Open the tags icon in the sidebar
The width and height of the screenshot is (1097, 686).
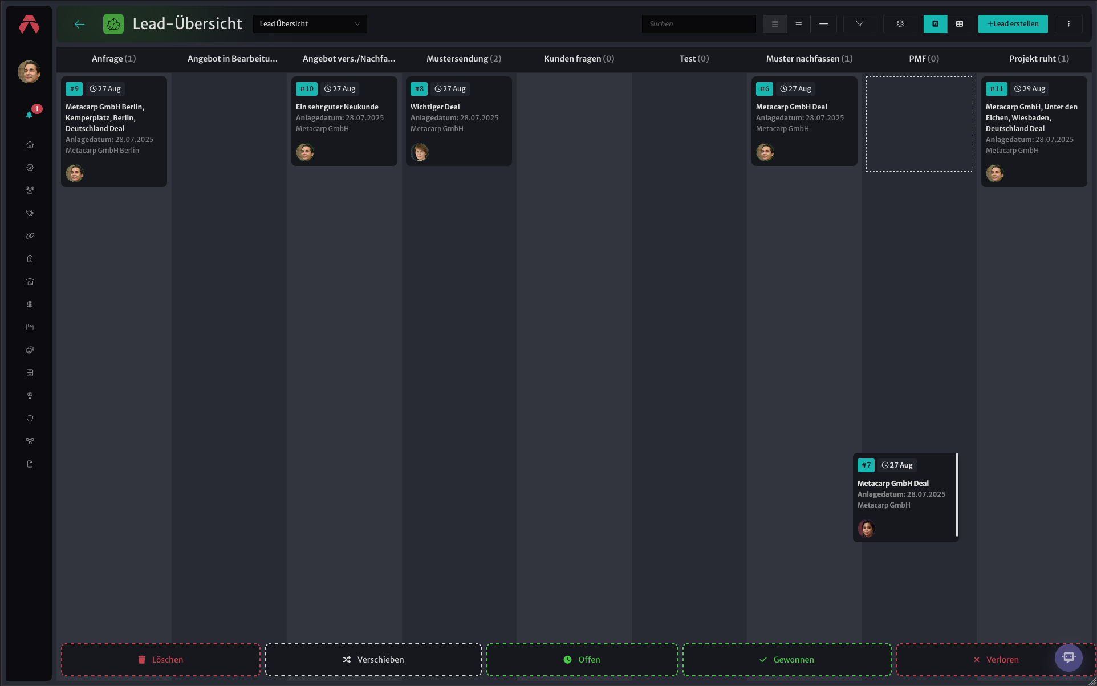30,213
